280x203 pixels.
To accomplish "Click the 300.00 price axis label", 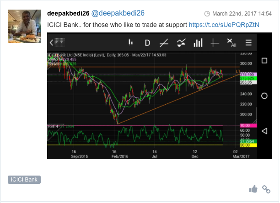I will (246, 64).
